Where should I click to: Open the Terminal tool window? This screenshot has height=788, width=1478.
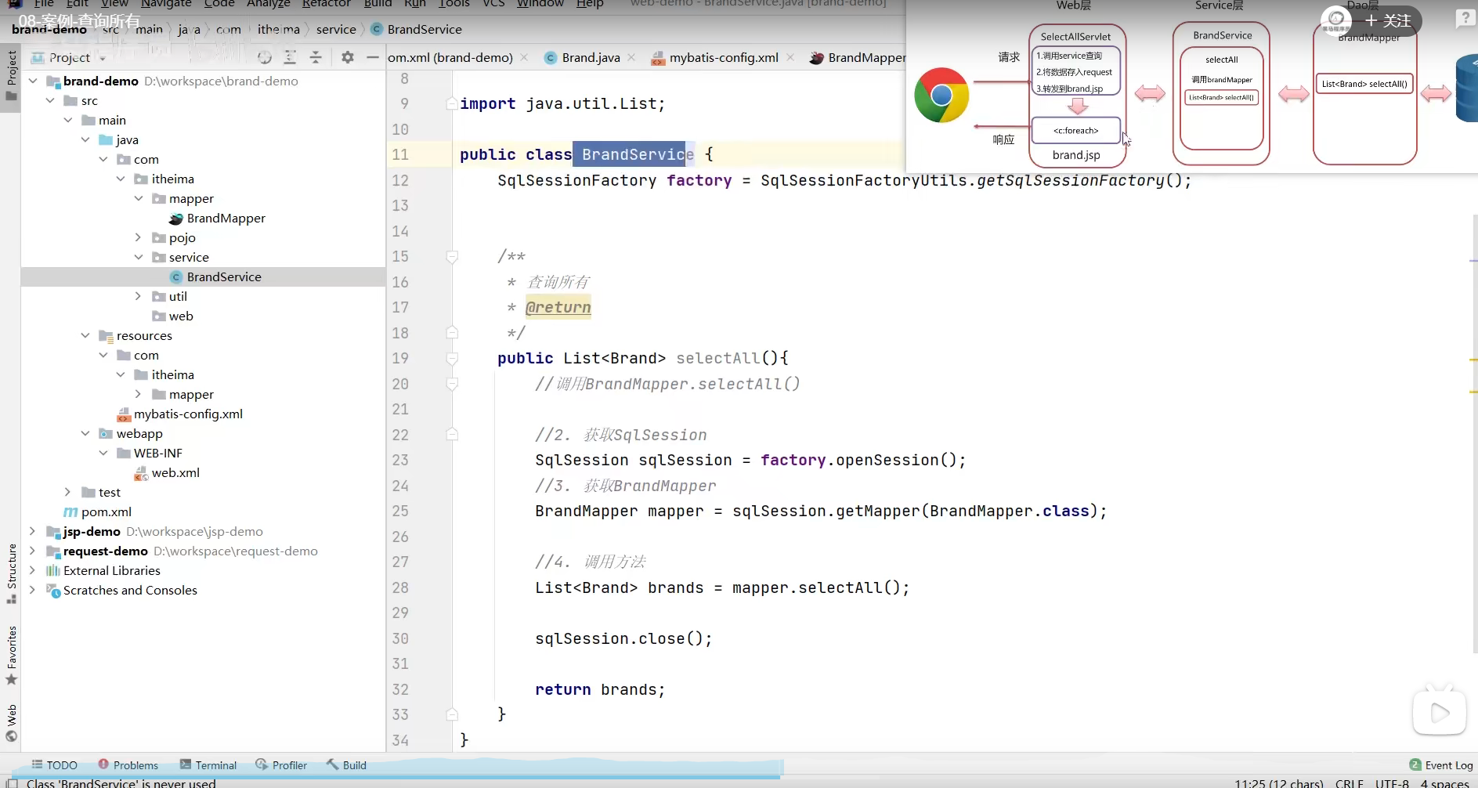click(208, 765)
